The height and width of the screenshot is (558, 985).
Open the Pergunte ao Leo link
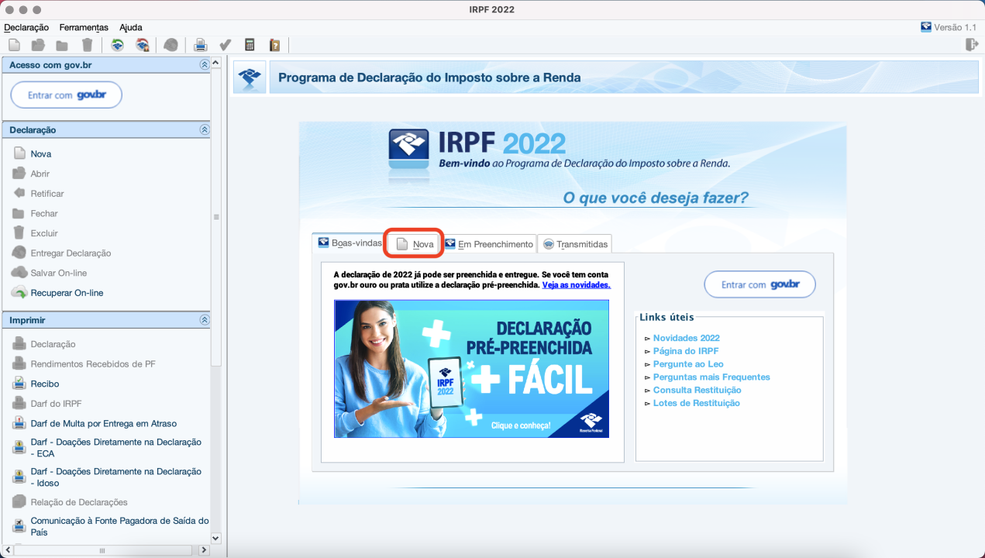pos(688,363)
